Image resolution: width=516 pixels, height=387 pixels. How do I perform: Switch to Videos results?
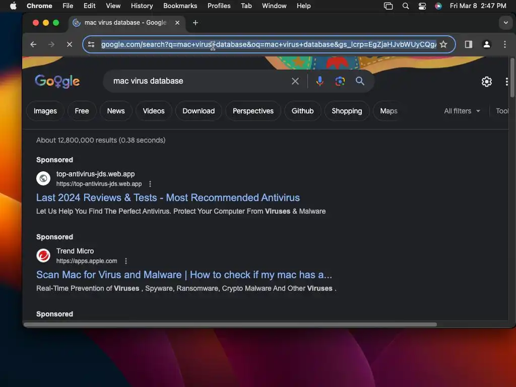point(154,111)
